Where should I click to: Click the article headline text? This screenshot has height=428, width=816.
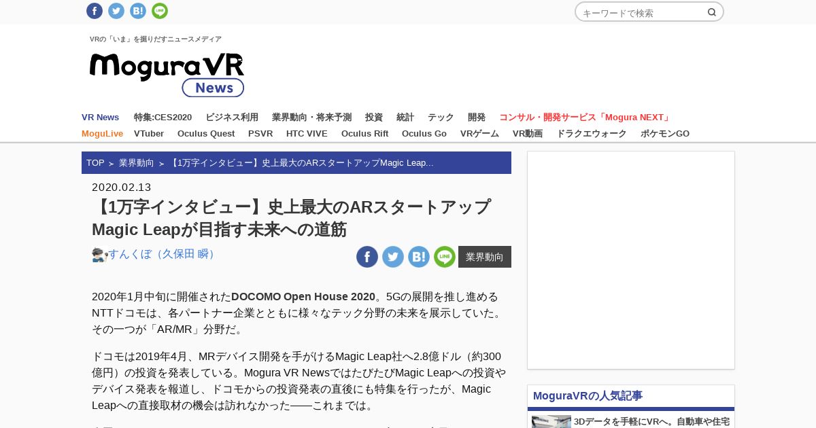292,217
